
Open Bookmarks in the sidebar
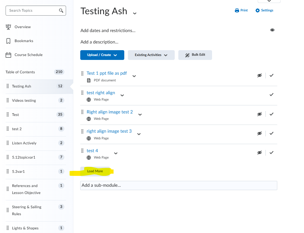pos(24,41)
